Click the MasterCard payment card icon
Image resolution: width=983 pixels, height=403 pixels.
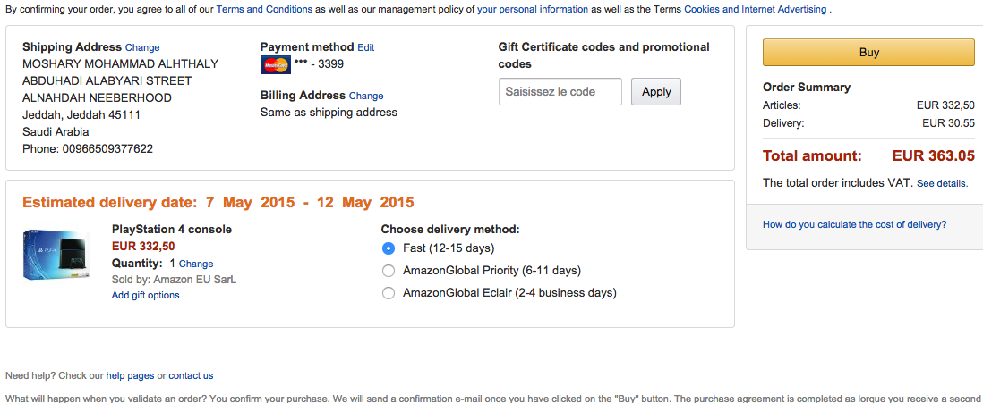[x=275, y=64]
